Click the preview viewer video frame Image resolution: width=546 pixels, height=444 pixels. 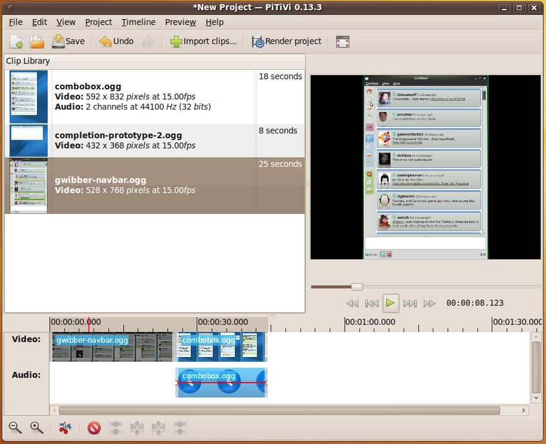426,167
